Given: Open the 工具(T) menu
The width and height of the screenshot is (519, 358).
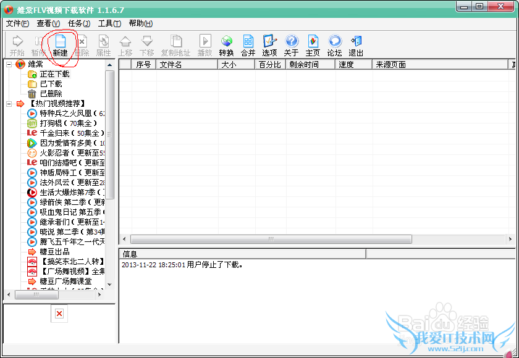Looking at the screenshot, I should (109, 23).
